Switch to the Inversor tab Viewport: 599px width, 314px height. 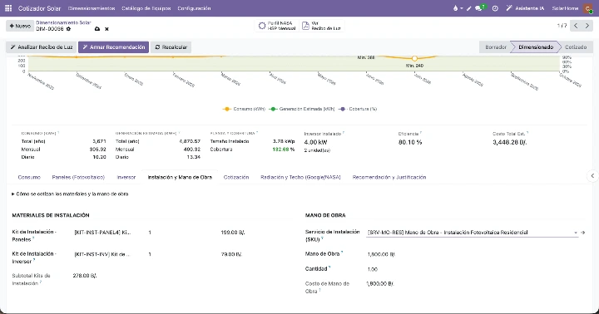[x=126, y=177]
